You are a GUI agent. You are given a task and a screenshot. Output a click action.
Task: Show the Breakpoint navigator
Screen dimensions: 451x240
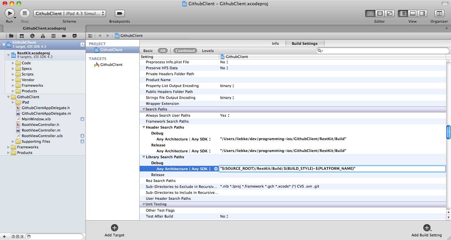[64, 36]
